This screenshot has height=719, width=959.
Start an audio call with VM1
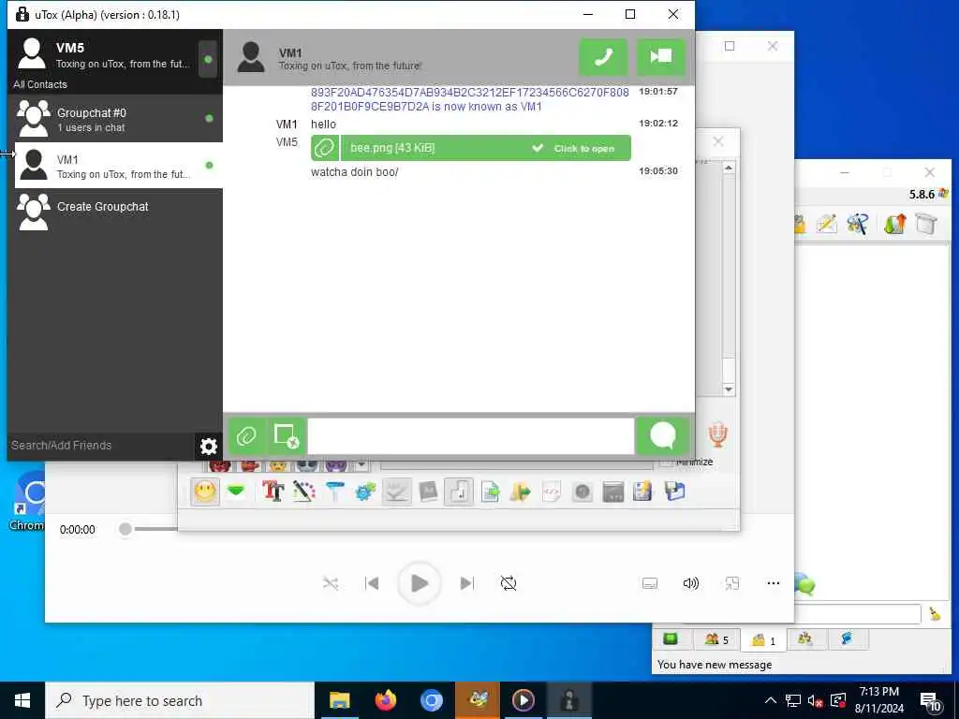tap(603, 57)
